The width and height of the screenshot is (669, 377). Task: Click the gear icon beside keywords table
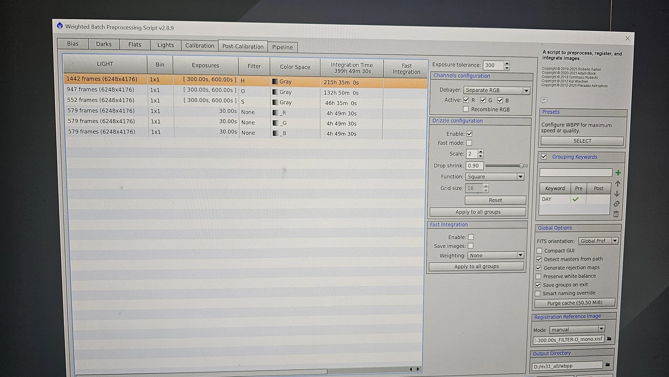click(616, 204)
